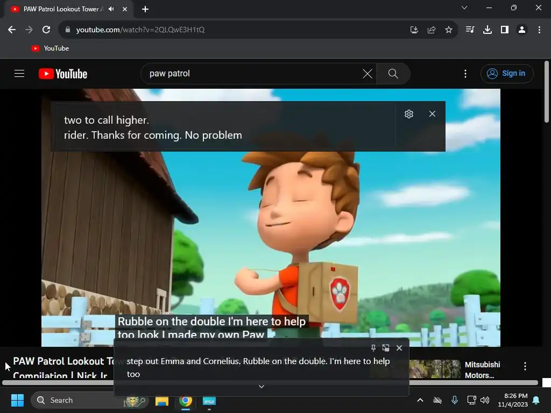Go back to the previous page
Viewport: 551px width, 413px height.
12,30
